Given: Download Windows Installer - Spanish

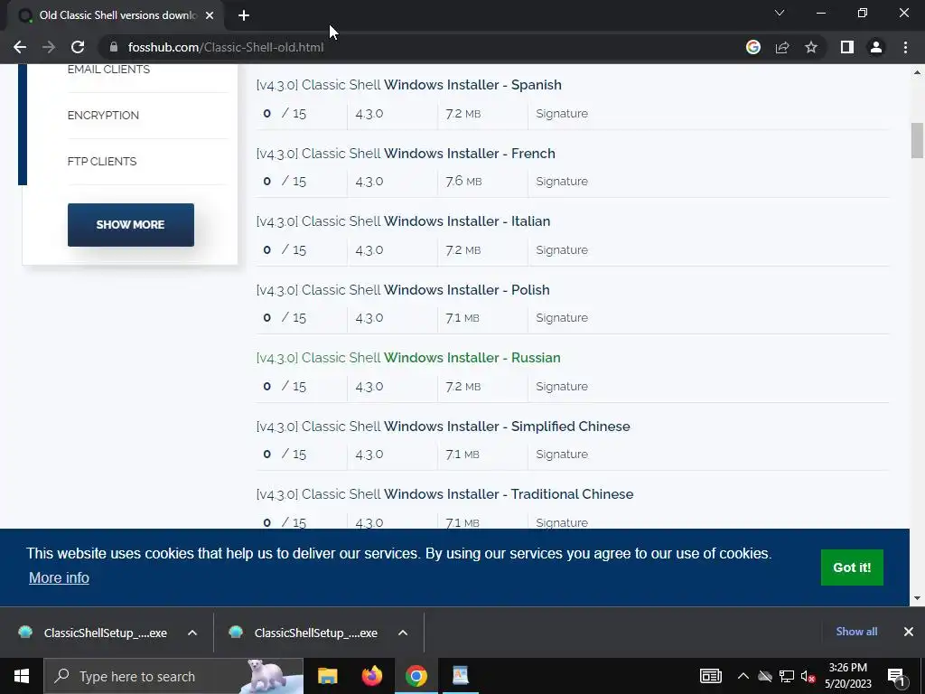Looking at the screenshot, I should (x=409, y=84).
